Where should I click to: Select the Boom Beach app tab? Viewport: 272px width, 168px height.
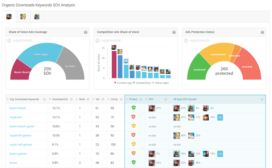tap(9, 17)
